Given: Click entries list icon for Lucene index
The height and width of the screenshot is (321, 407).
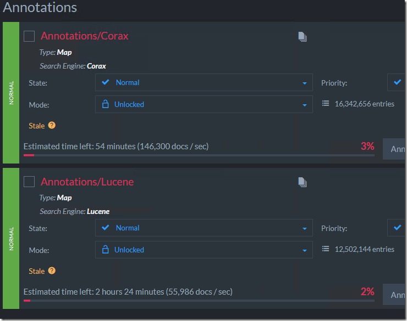Looking at the screenshot, I should click(x=326, y=249).
